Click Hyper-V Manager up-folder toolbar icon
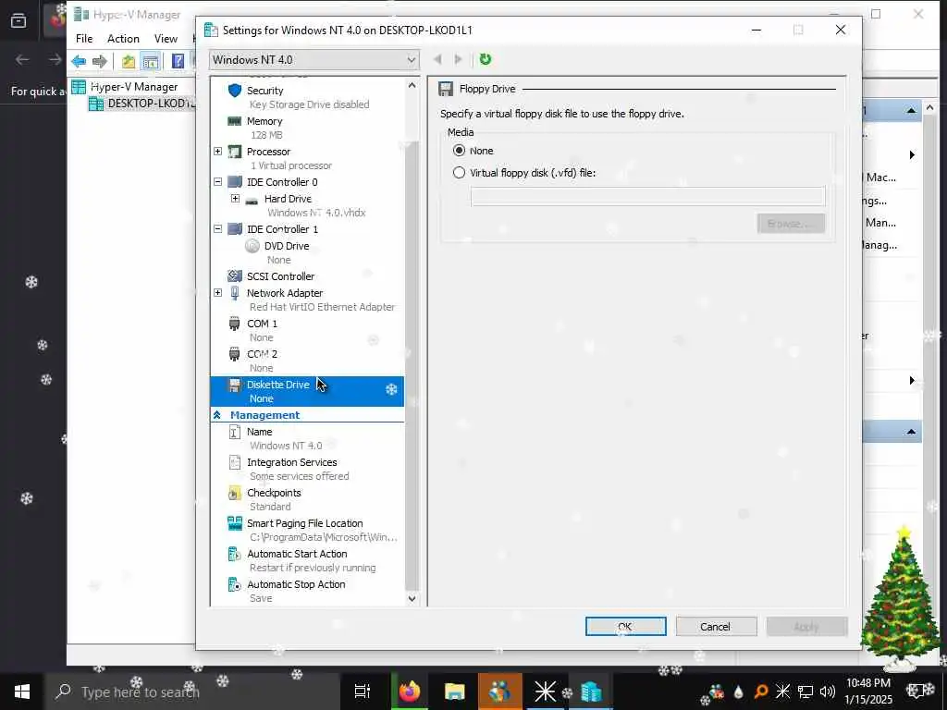947x710 pixels. (128, 61)
